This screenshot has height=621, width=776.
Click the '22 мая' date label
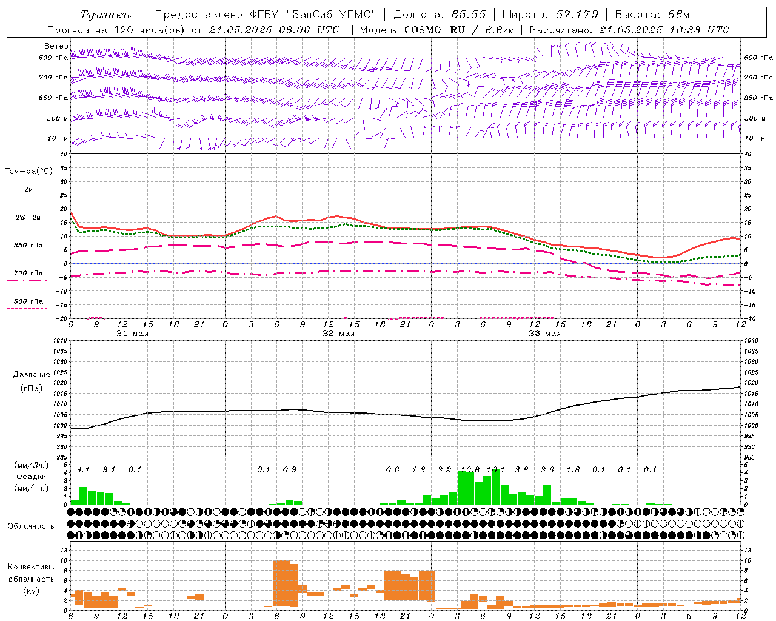click(339, 334)
